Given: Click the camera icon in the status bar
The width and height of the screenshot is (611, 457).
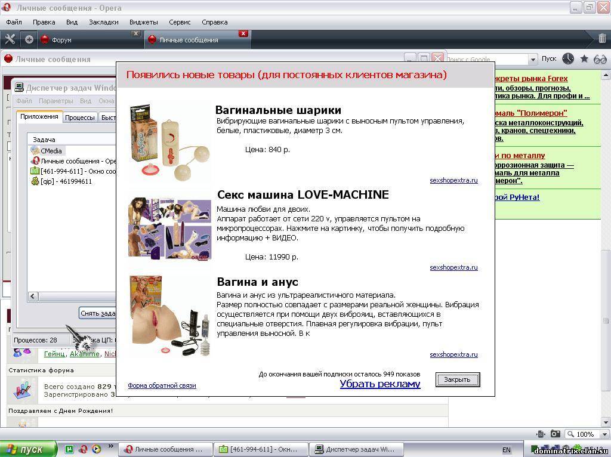Looking at the screenshot, I should 555,434.
